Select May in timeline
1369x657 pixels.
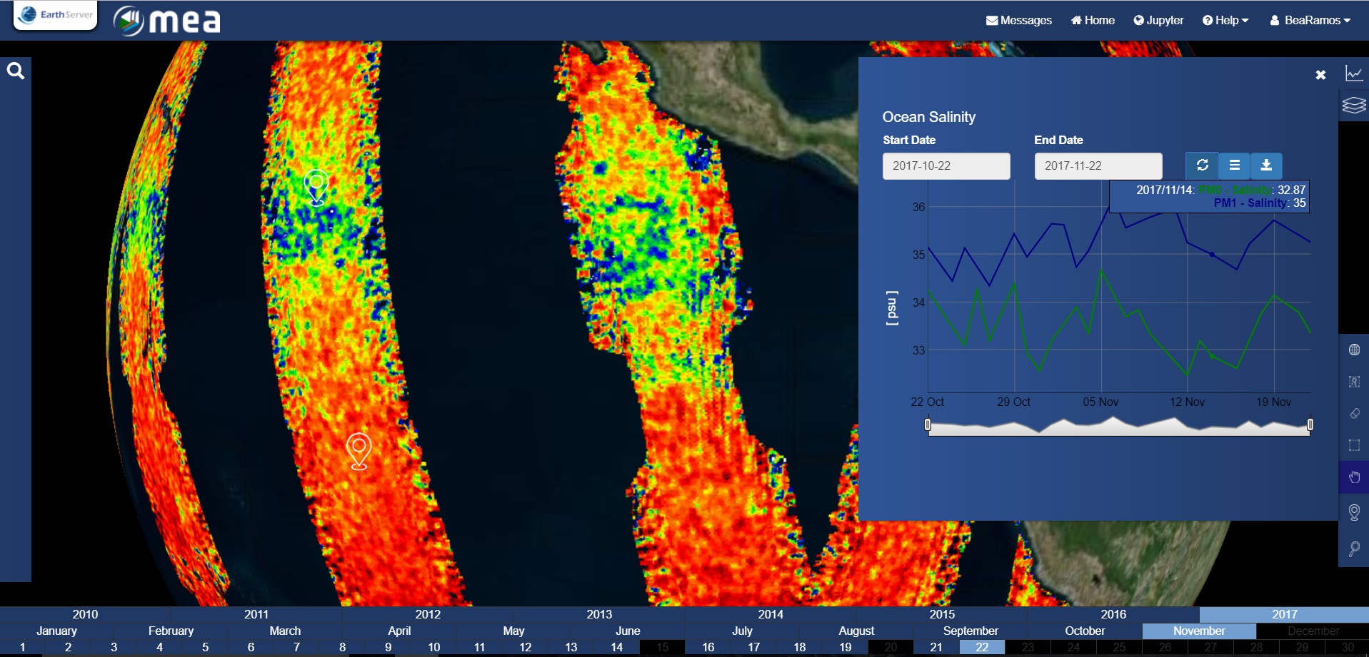[513, 631]
